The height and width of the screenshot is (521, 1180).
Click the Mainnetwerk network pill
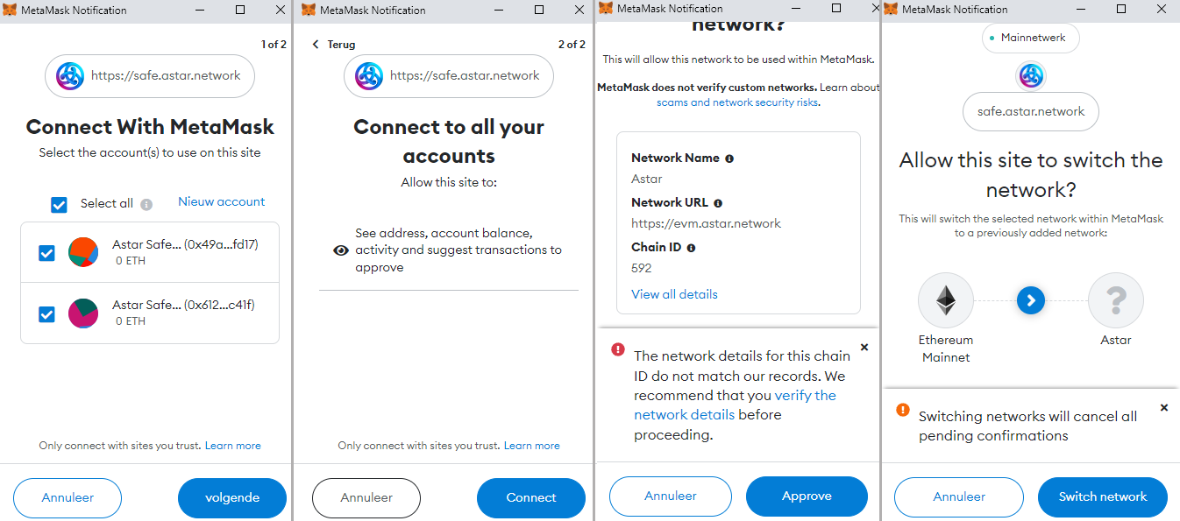click(1031, 39)
